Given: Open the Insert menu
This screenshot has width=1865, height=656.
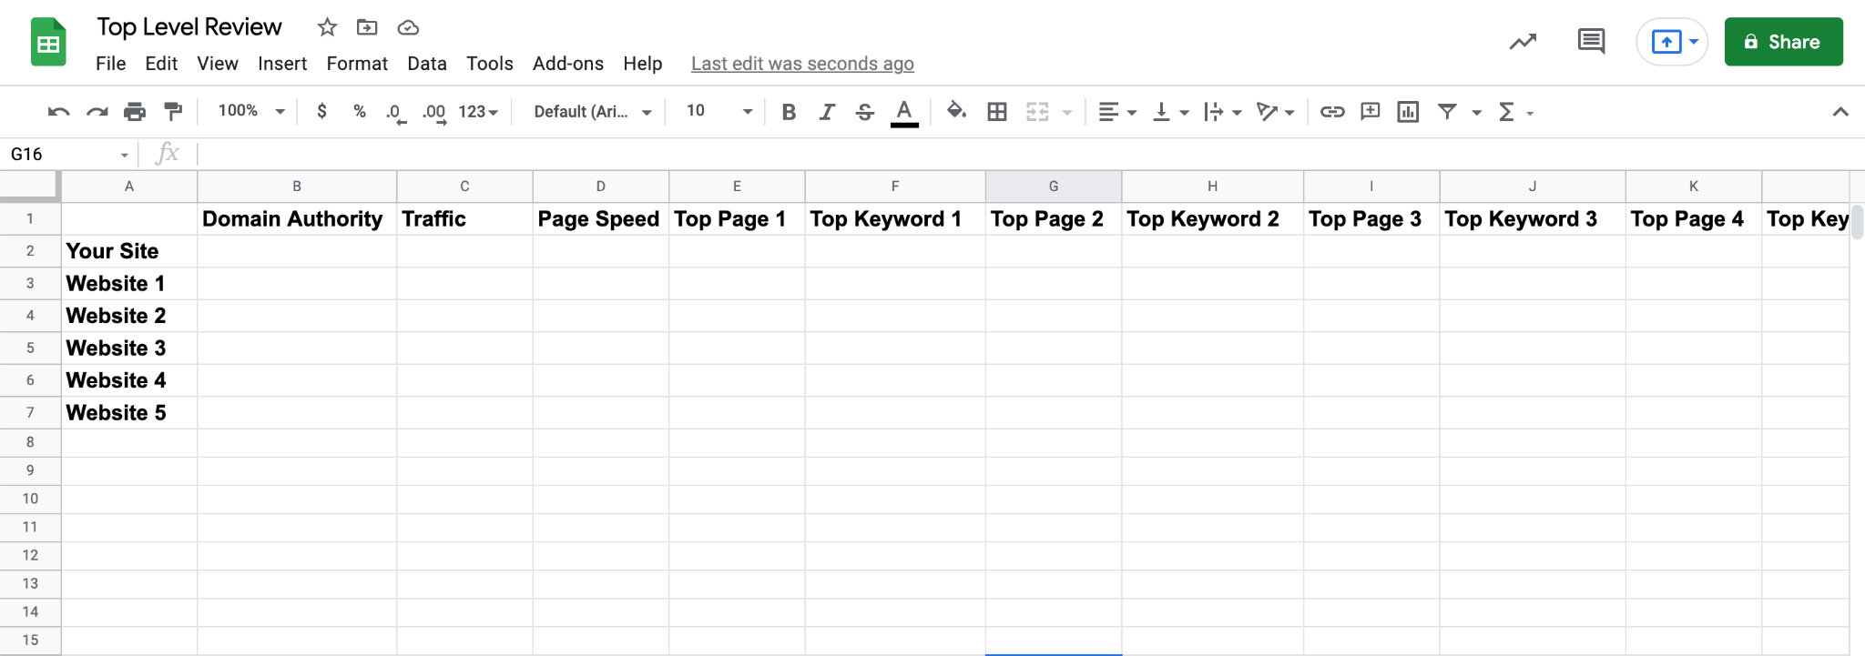Looking at the screenshot, I should coord(282,64).
